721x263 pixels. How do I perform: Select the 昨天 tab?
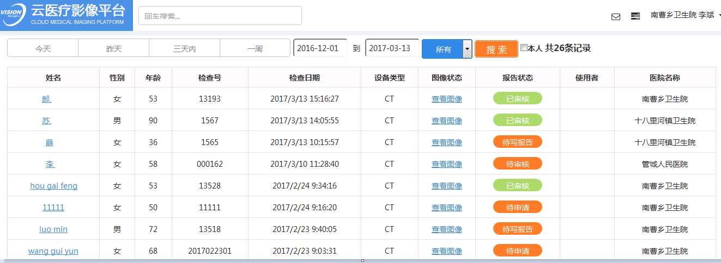coord(114,49)
